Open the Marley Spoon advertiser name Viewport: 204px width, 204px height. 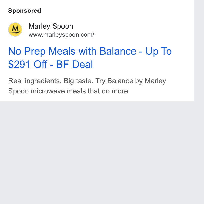(51, 26)
